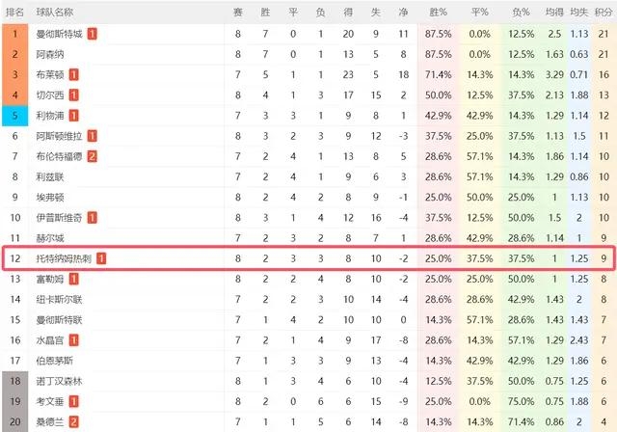Screen dimensions: 617x432
Task: Open team 曼彻斯特联 in the standings
Action: pos(60,320)
